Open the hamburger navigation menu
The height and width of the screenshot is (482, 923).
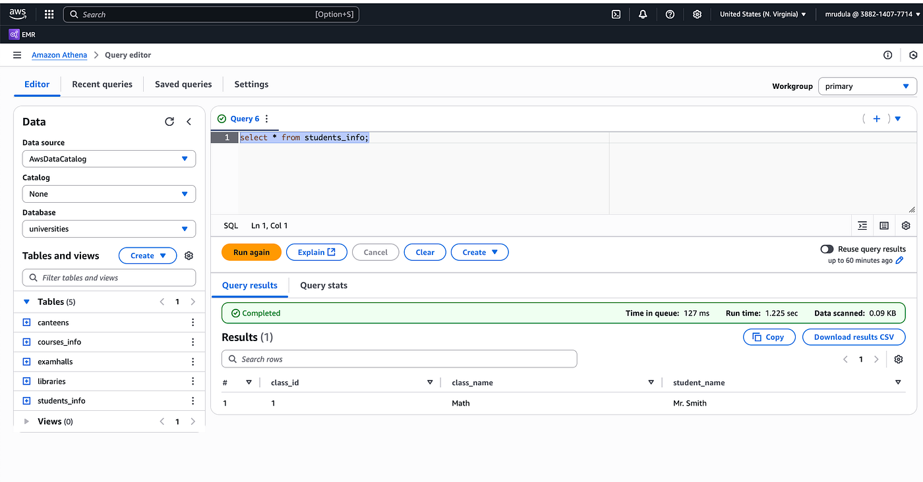[x=17, y=55]
